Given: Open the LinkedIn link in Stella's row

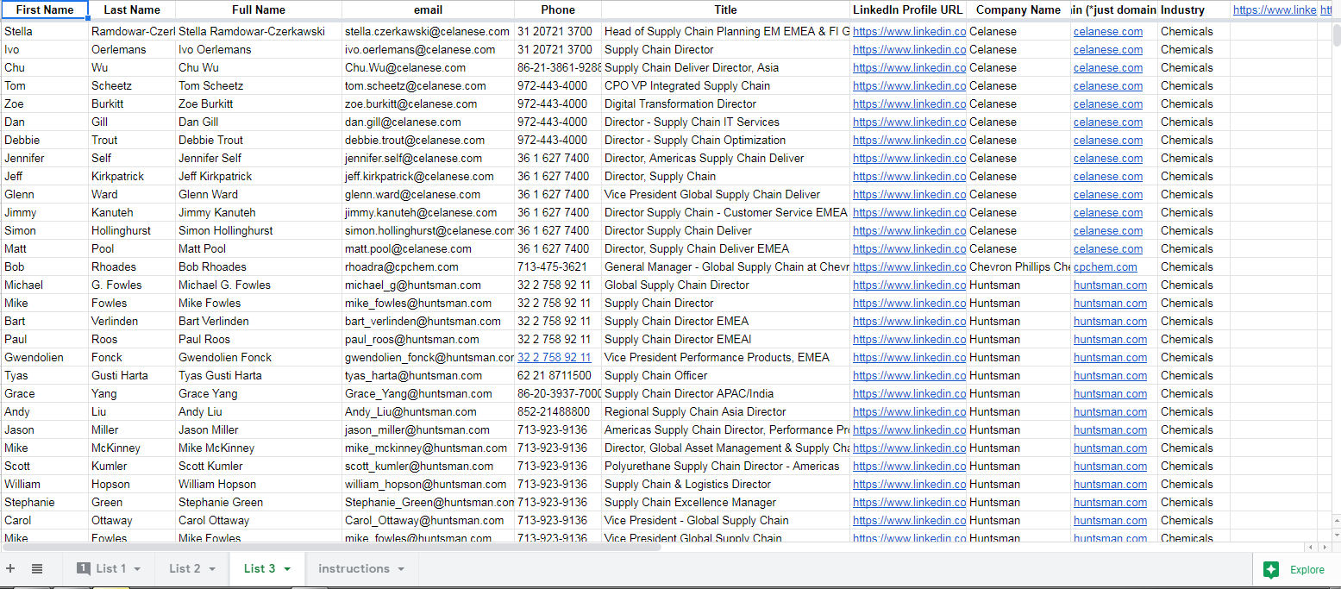Looking at the screenshot, I should click(x=909, y=31).
